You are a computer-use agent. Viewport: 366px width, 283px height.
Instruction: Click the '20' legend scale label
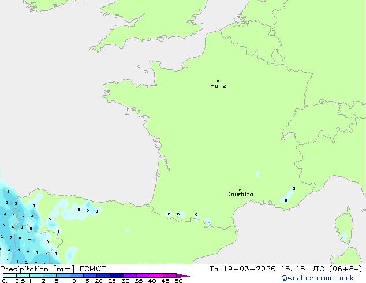[99, 281]
